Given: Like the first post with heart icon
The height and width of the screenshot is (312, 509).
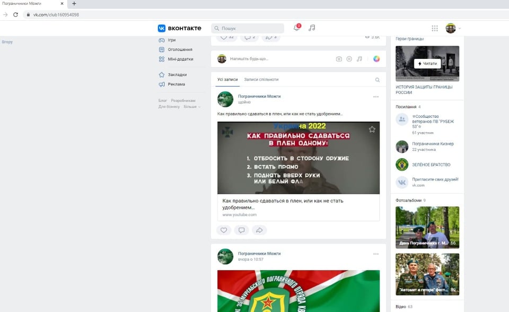Looking at the screenshot, I should pos(224,230).
